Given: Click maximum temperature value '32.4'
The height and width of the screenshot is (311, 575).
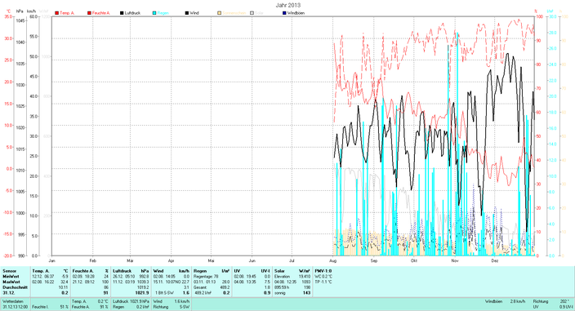Looking at the screenshot, I should coord(65,282).
